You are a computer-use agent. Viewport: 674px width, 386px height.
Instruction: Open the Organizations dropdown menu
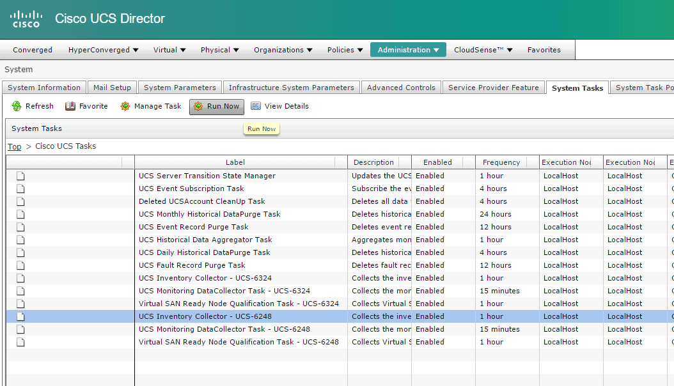coord(283,50)
